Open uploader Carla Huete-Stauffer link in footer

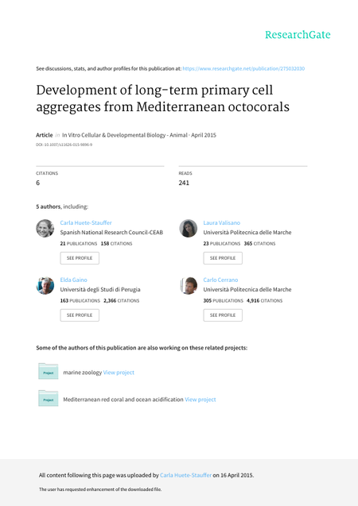(x=186, y=475)
